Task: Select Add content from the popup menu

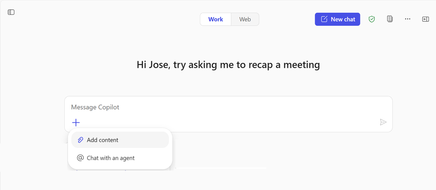Action: click(x=120, y=140)
